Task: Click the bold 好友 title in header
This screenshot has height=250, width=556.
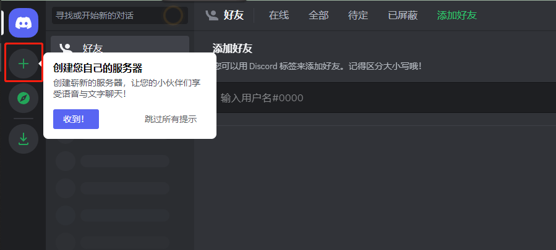Action: click(x=234, y=15)
